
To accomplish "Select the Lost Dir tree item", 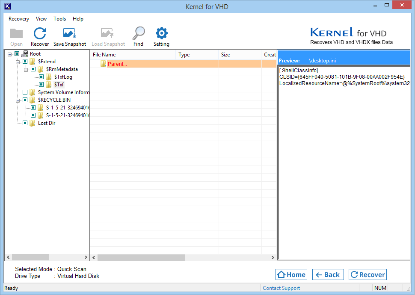I will [x=47, y=123].
